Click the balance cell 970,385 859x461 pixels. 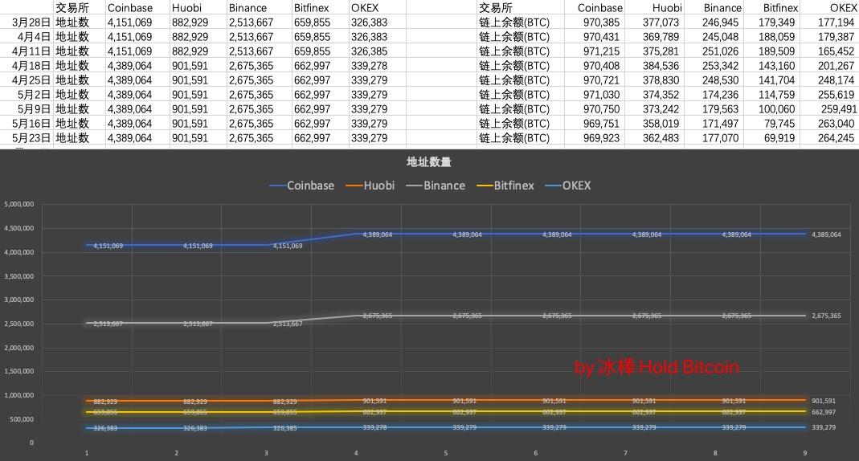pyautogui.click(x=601, y=22)
